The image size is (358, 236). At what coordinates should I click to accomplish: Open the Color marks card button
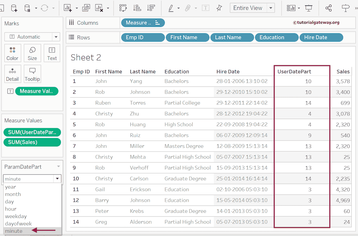pos(13,53)
